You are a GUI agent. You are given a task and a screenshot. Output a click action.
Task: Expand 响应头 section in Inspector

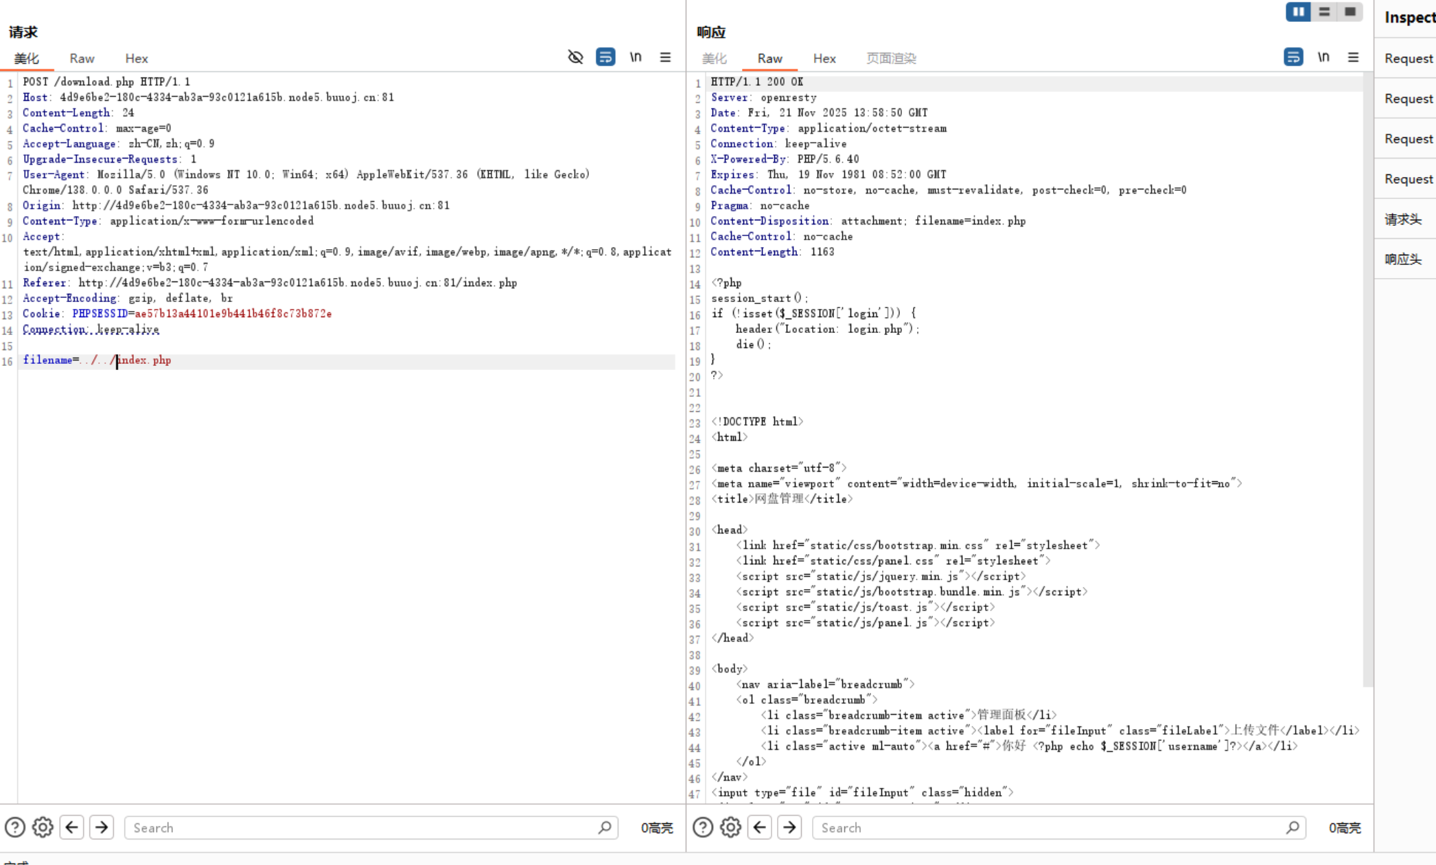pos(1402,259)
